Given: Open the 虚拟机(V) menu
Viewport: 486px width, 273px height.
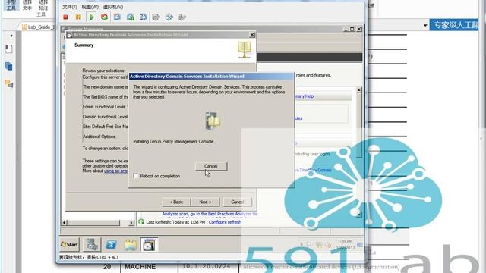Looking at the screenshot, I should [x=113, y=7].
